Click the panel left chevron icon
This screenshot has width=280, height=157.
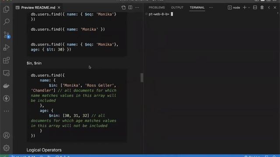pos(269,7)
